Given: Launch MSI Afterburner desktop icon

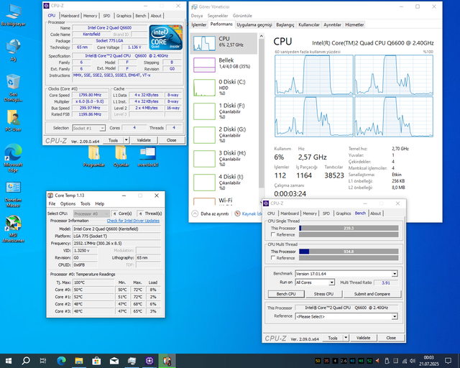Looking at the screenshot, I should (x=13, y=229).
